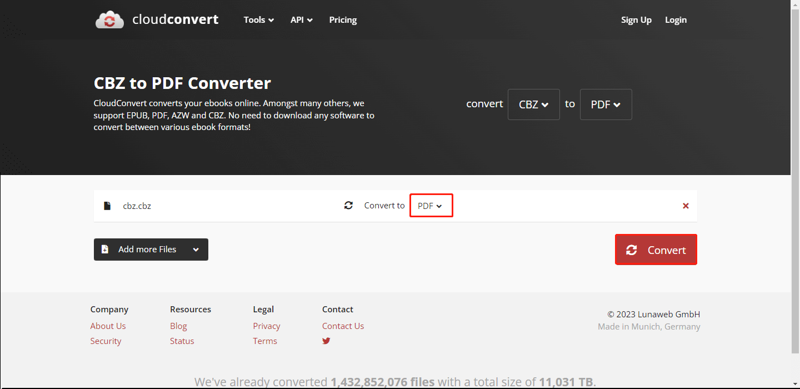Open the PDF dropdown in the cbz.cbz row
The width and height of the screenshot is (800, 389).
431,206
